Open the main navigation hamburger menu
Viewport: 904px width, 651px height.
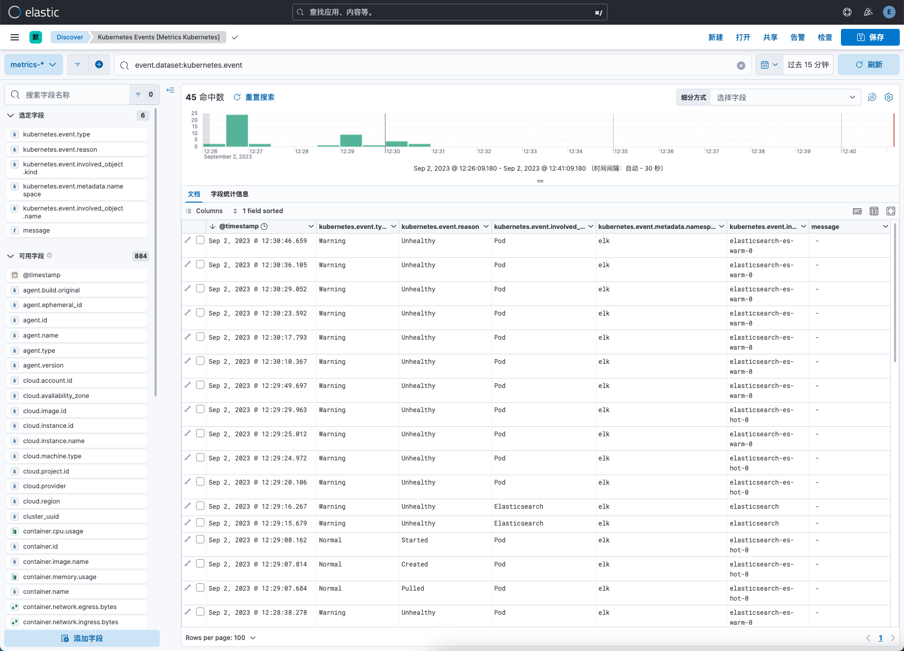[x=15, y=37]
